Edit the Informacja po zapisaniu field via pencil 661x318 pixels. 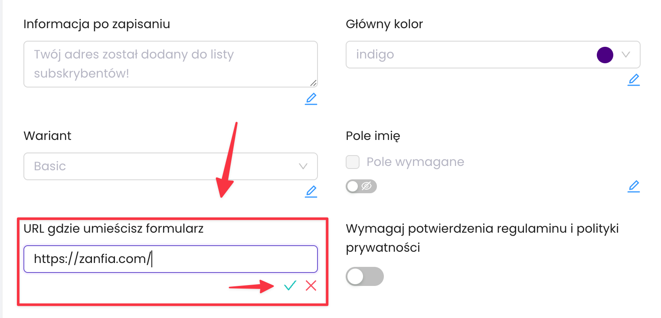[x=311, y=99]
